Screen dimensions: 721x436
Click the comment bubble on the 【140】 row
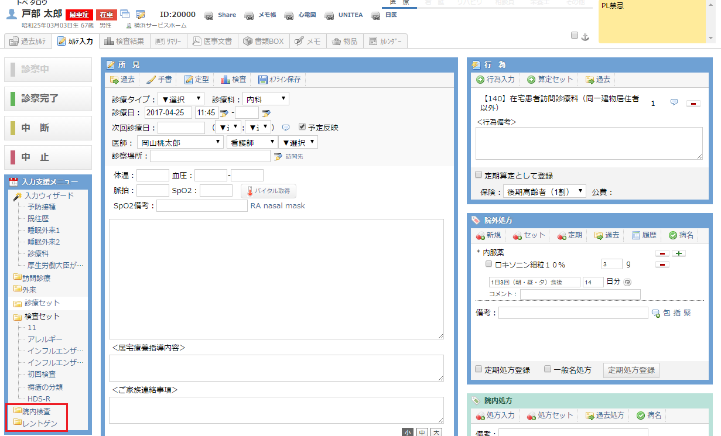pos(674,102)
